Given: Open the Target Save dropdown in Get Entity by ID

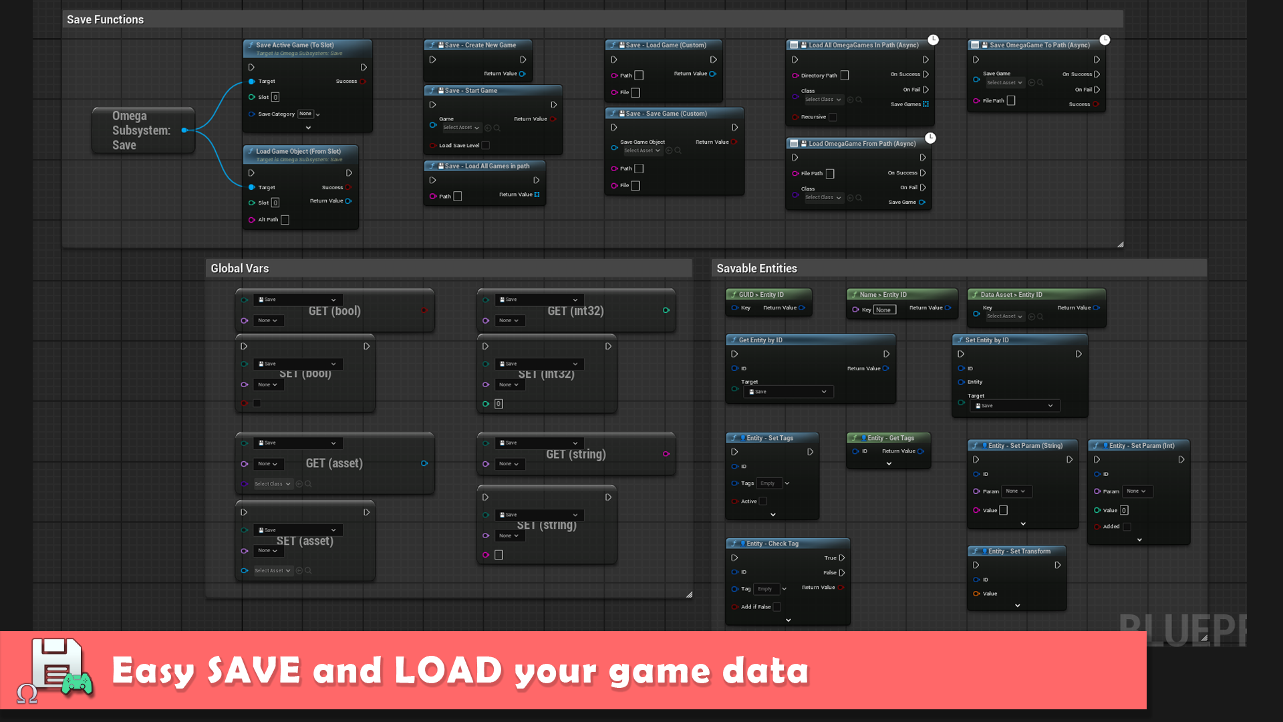Looking at the screenshot, I should click(x=789, y=392).
